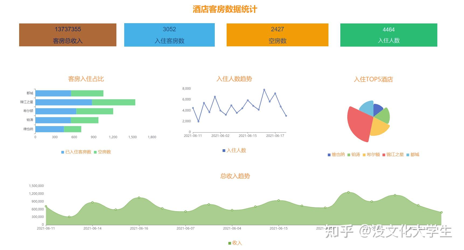Screen dimensions: 464x250
Task: Click the 客房入住占比 chart title
Action: (x=86, y=79)
